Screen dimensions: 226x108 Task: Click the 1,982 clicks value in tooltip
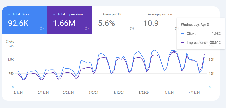(x=216, y=34)
